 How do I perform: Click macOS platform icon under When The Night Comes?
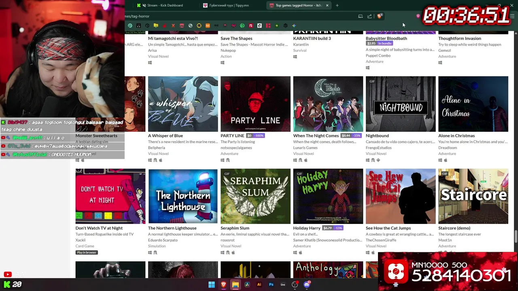[306, 160]
